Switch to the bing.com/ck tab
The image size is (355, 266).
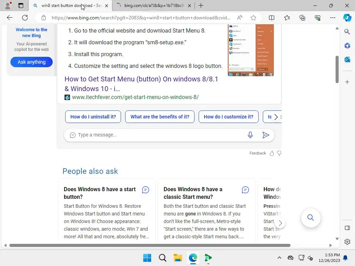154,6
